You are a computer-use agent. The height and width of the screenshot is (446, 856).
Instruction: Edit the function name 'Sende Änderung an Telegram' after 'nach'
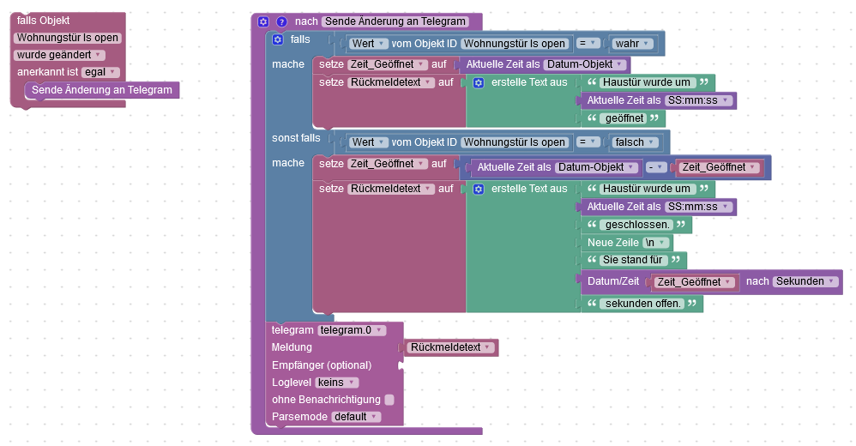coord(395,21)
